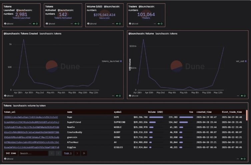251x165 pixels.
Task: Click the 4h refresh status on Traders card
Action: [x=160, y=24]
